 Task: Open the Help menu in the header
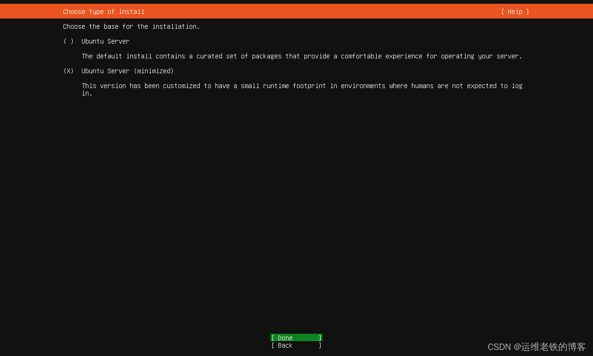(515, 12)
